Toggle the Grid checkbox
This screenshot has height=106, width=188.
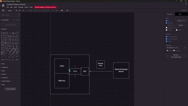pyautogui.click(x=167, y=21)
